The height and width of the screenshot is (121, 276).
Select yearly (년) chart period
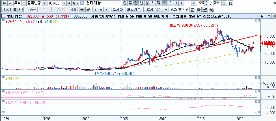[x=141, y=3]
